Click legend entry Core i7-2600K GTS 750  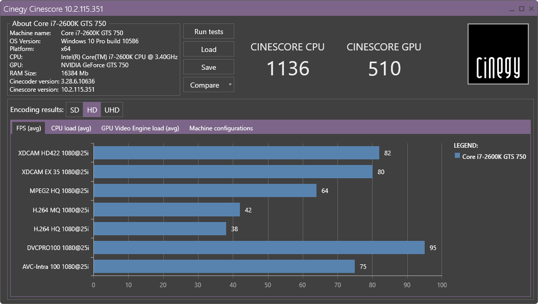coord(494,156)
